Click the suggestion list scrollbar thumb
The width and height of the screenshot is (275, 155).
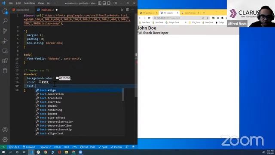(x=123, y=95)
